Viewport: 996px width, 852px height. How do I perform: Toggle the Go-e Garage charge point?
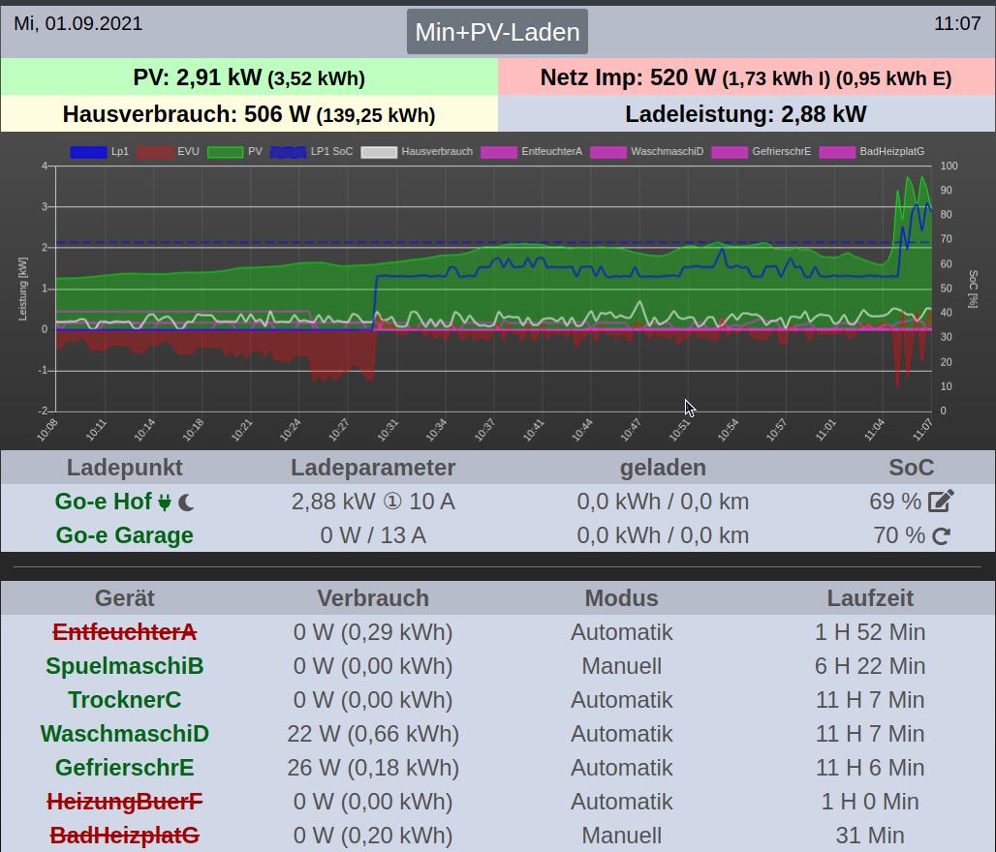(124, 535)
